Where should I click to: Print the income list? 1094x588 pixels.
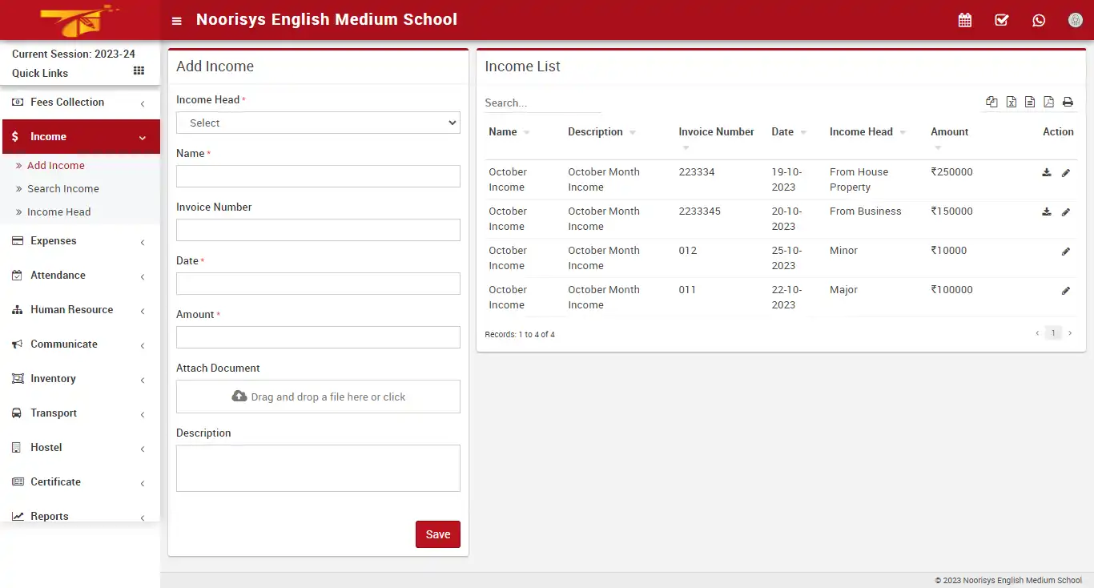(x=1068, y=102)
